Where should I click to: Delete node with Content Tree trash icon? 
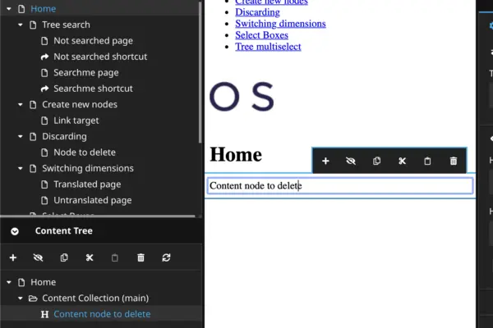[141, 257]
